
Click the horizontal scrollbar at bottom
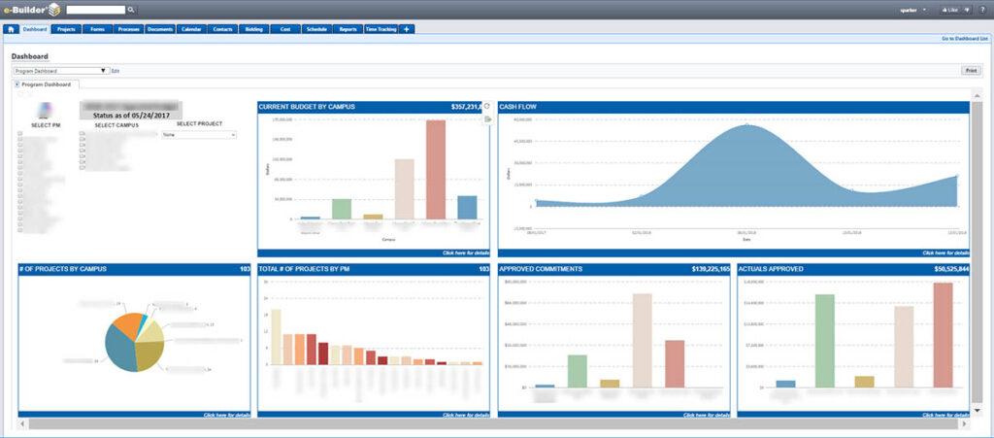coord(485,423)
